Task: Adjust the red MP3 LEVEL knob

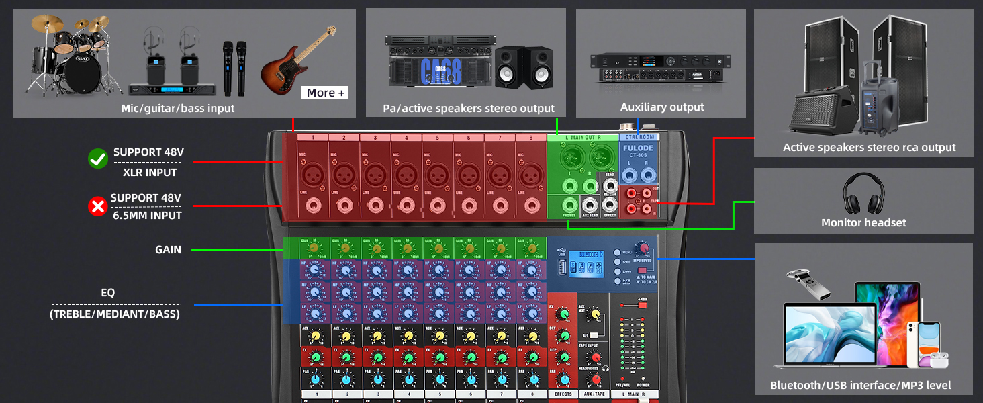Action: (x=645, y=249)
